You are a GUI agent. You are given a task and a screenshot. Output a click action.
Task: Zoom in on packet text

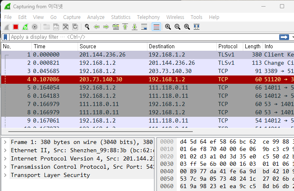click(168, 27)
